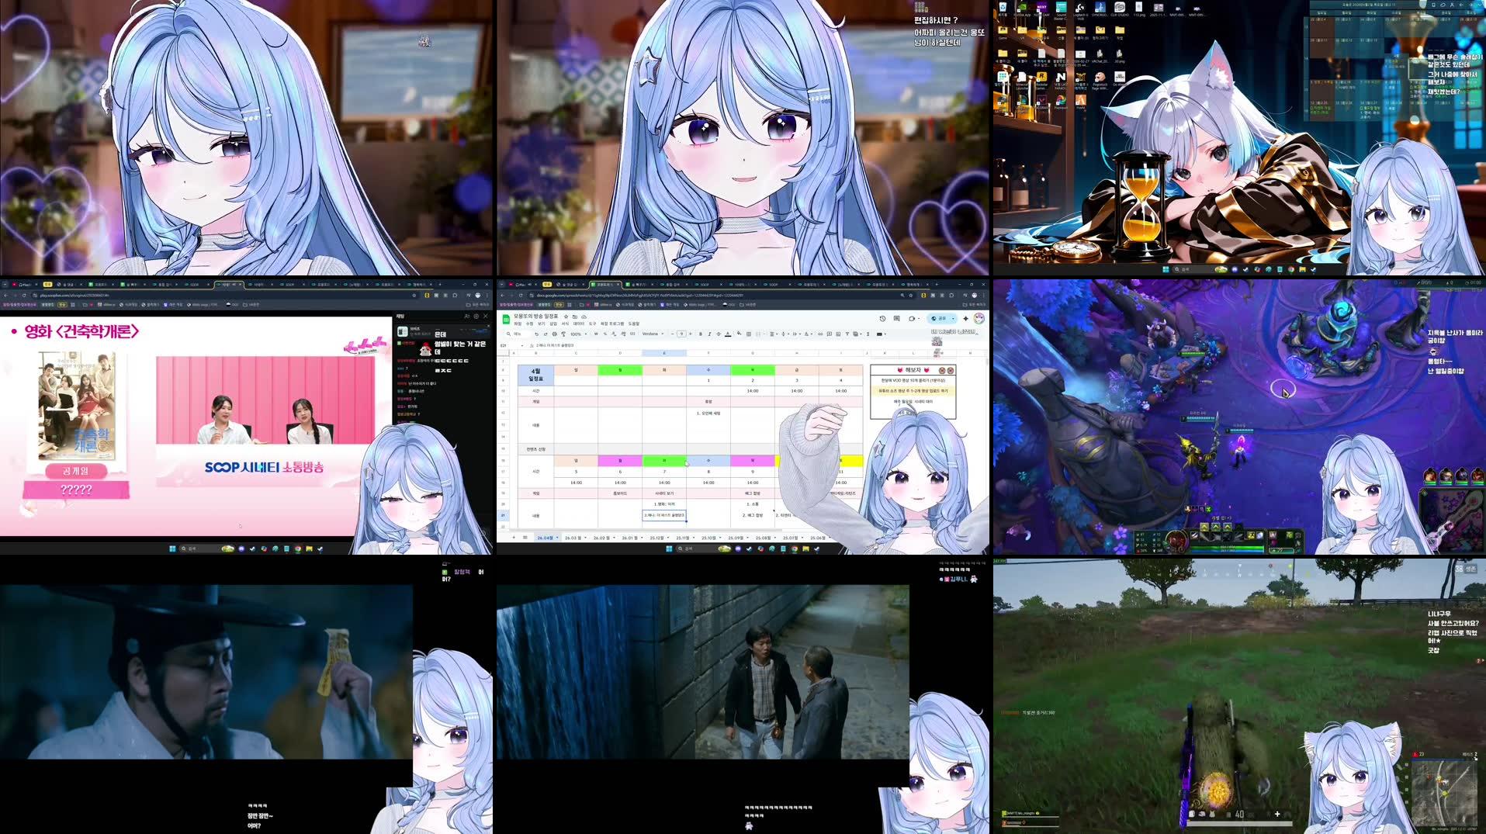Open the Verdana font dropdown
This screenshot has height=834, width=1486.
(x=652, y=334)
